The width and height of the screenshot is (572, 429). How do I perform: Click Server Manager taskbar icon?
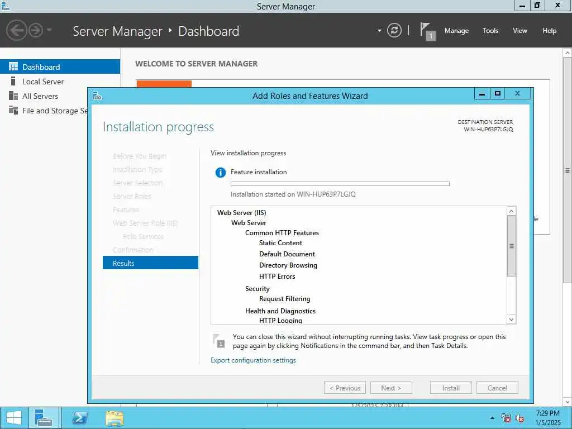pos(44,418)
